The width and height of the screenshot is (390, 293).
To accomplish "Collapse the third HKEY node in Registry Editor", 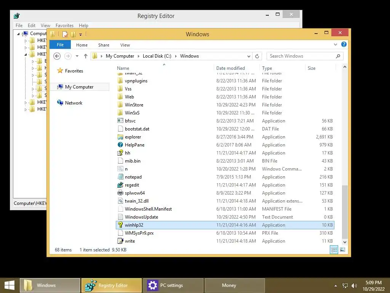I will tap(26, 54).
